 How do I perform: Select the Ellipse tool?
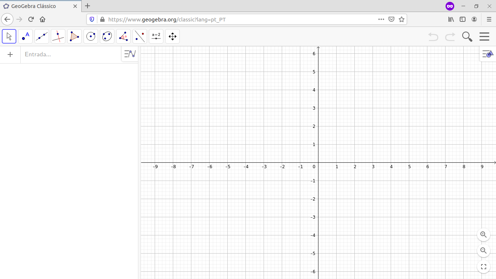[x=107, y=36]
